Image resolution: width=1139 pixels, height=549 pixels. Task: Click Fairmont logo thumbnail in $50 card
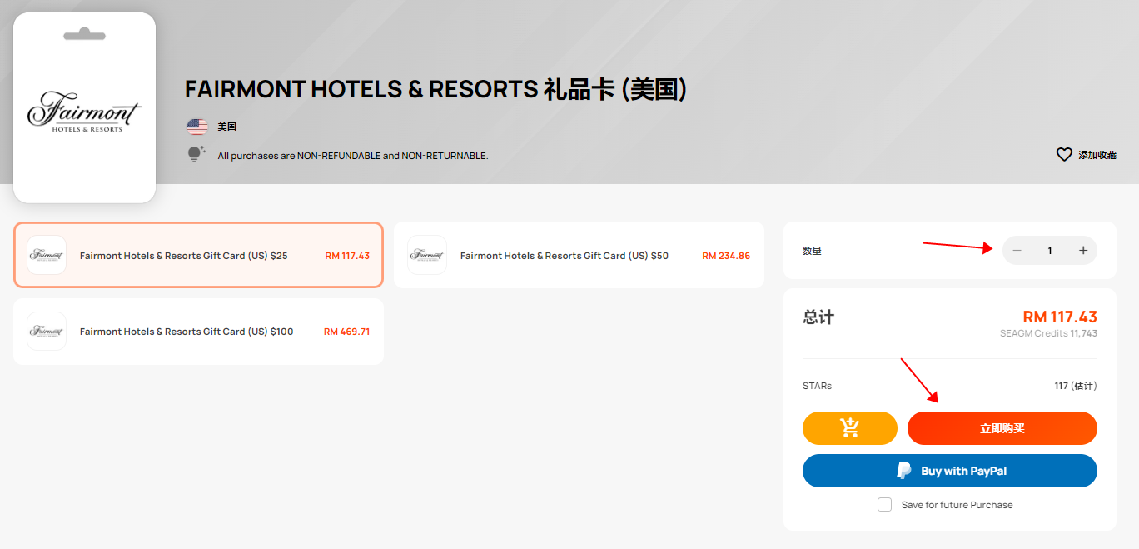coord(427,255)
